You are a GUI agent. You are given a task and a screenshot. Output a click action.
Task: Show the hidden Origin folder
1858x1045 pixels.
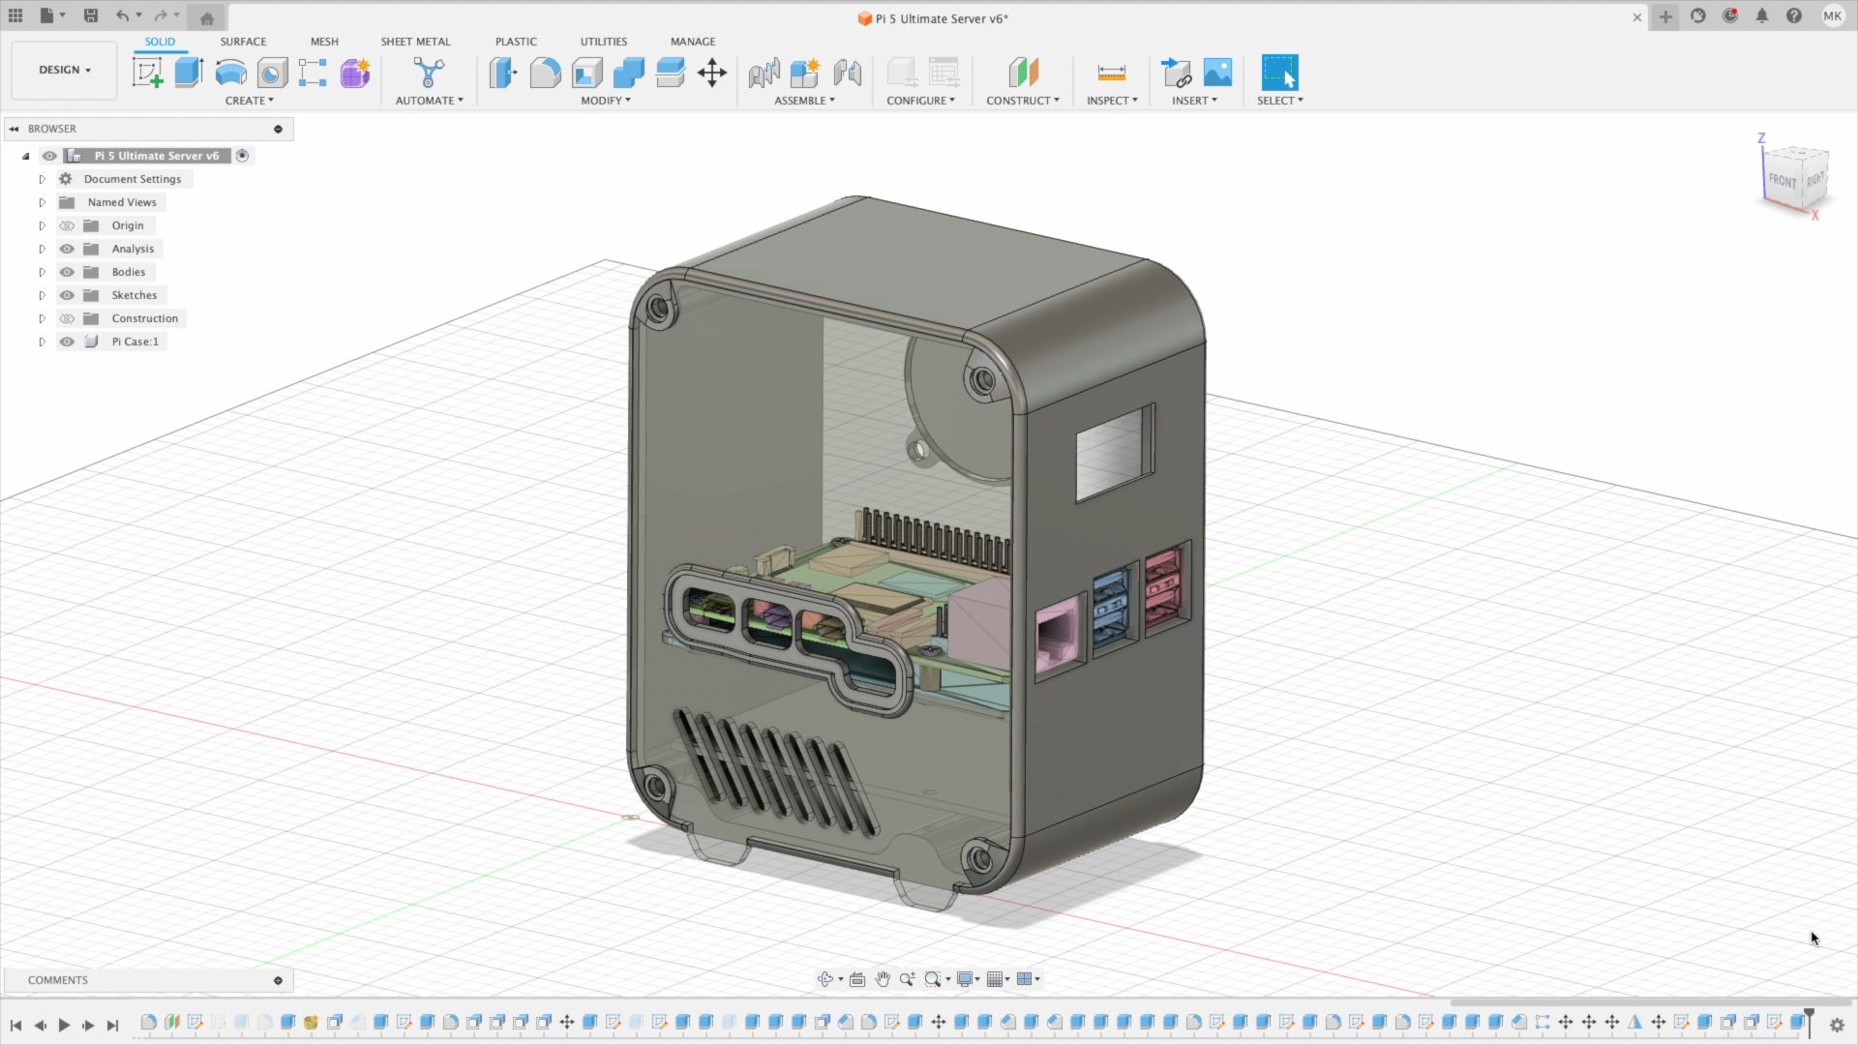pyautogui.click(x=67, y=225)
